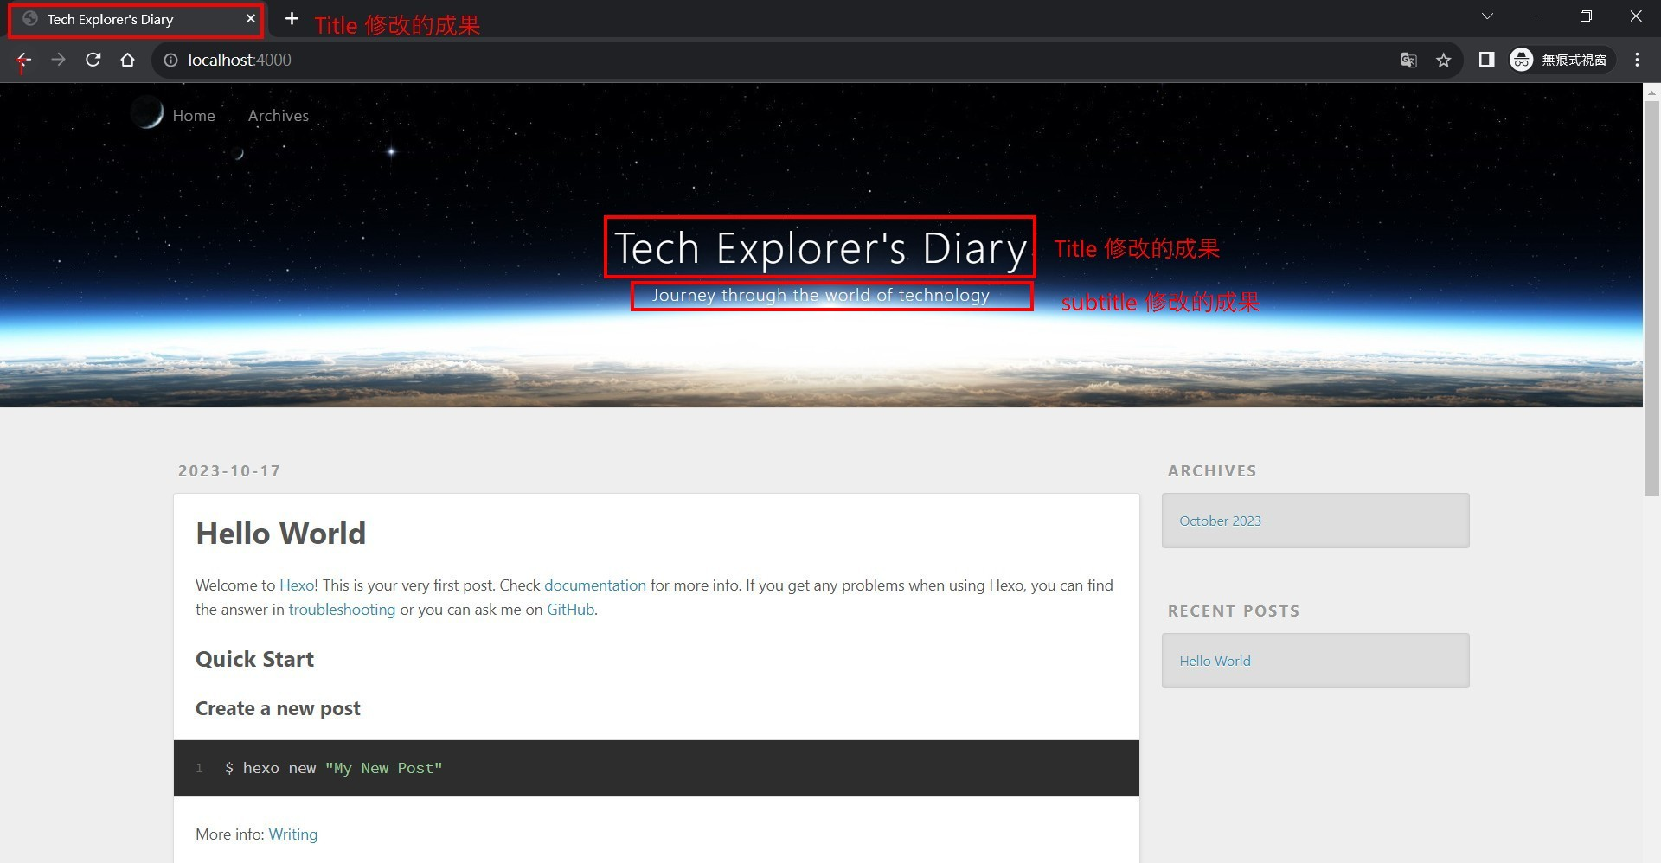This screenshot has width=1661, height=863.
Task: Select the Tech Explorer's Diary tab
Action: [135, 19]
